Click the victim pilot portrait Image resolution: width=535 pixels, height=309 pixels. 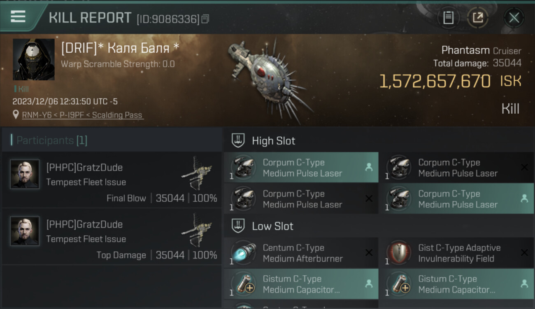pos(34,59)
